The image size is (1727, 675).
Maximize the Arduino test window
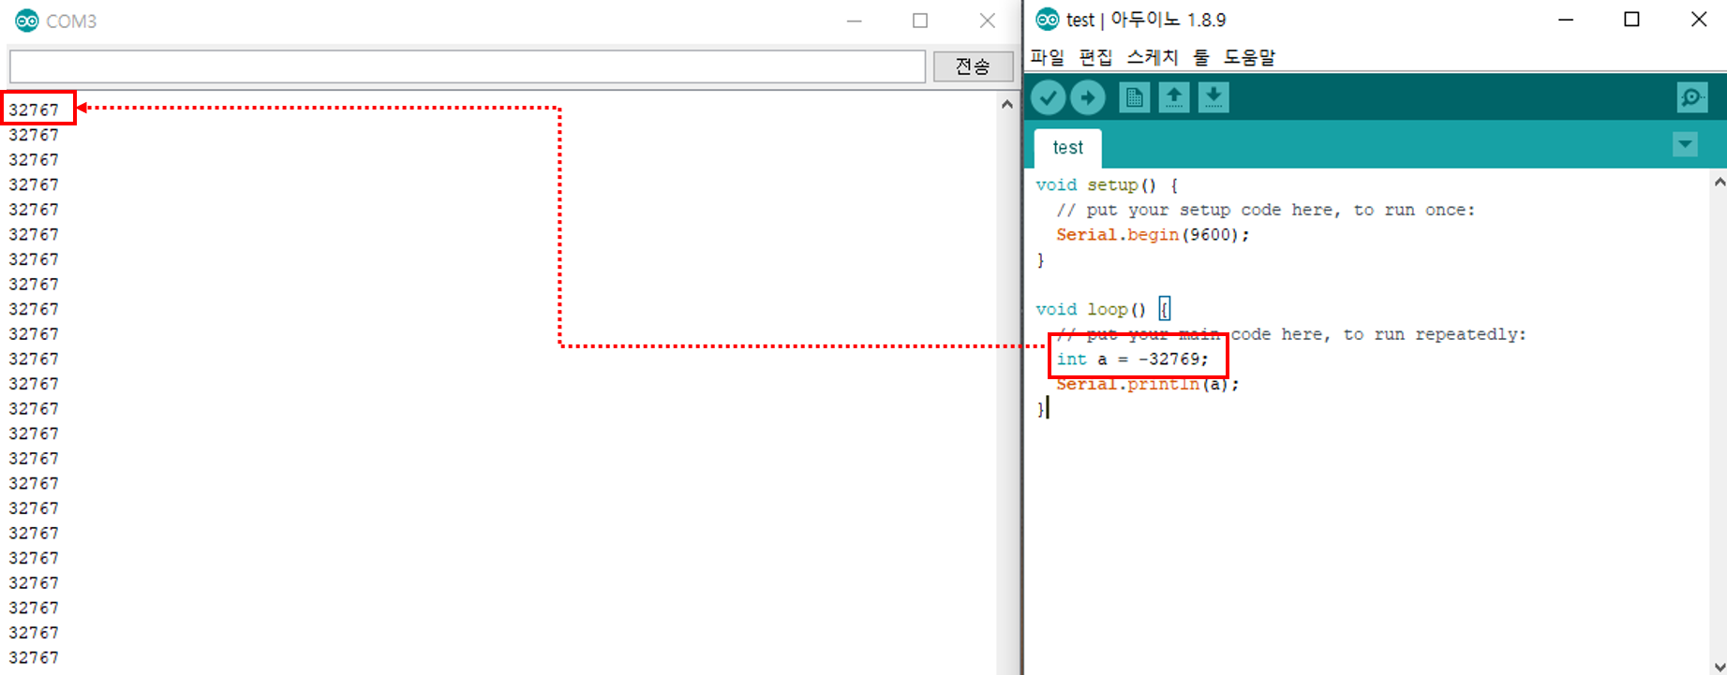coord(1631,20)
